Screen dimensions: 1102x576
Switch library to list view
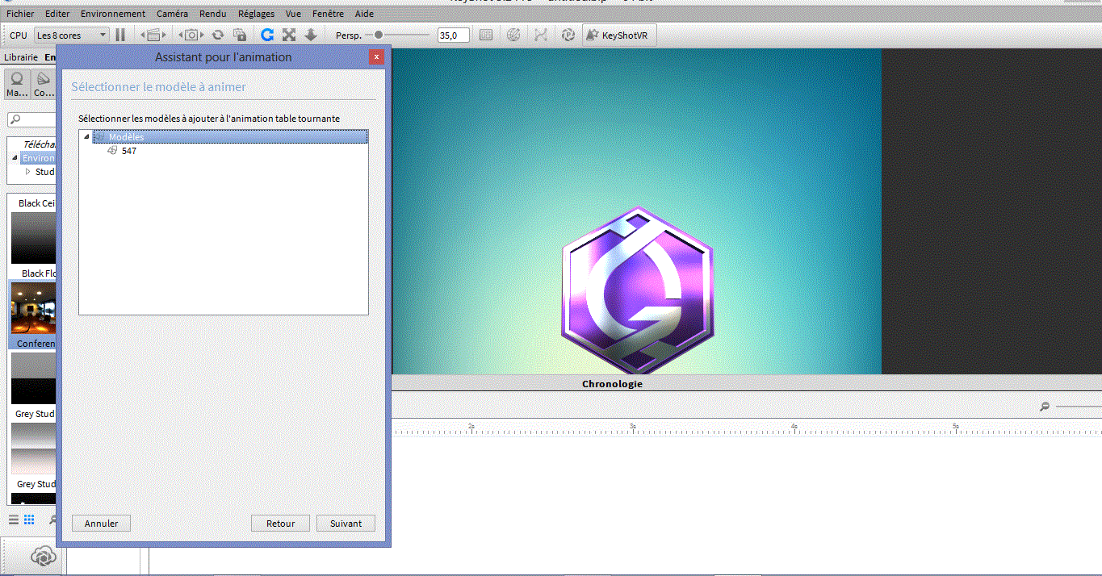pos(14,520)
